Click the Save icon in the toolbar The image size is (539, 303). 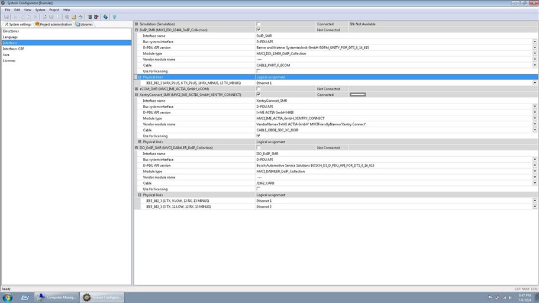[7, 17]
